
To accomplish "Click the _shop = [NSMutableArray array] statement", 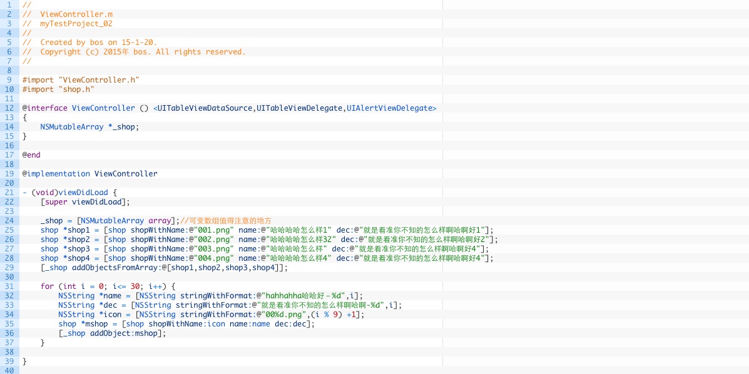I will pos(110,221).
